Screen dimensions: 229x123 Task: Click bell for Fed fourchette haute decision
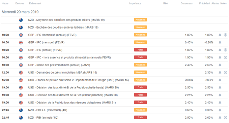220,87
